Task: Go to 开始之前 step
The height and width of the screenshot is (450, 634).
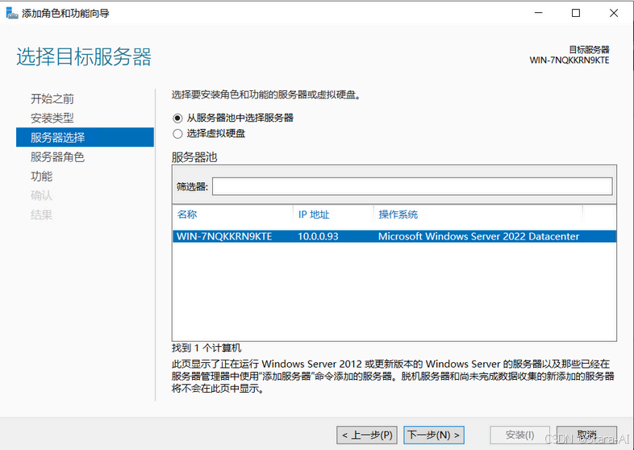Action: point(52,98)
